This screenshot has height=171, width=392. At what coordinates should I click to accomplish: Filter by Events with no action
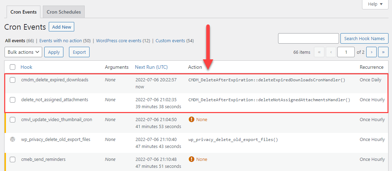61,40
